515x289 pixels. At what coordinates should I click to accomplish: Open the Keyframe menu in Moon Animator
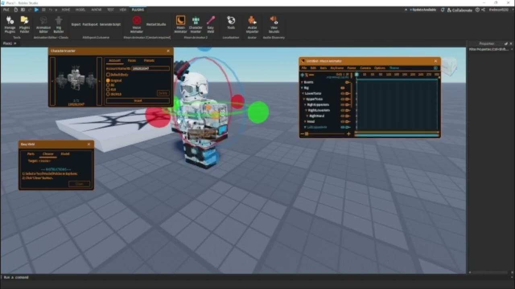[x=337, y=68]
